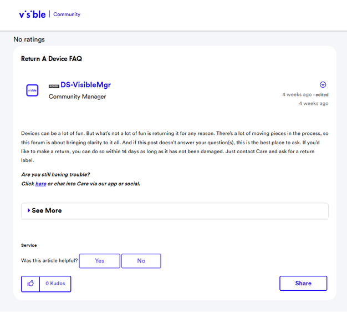Click the '4 weeks ago - edited' timestamp

point(305,95)
